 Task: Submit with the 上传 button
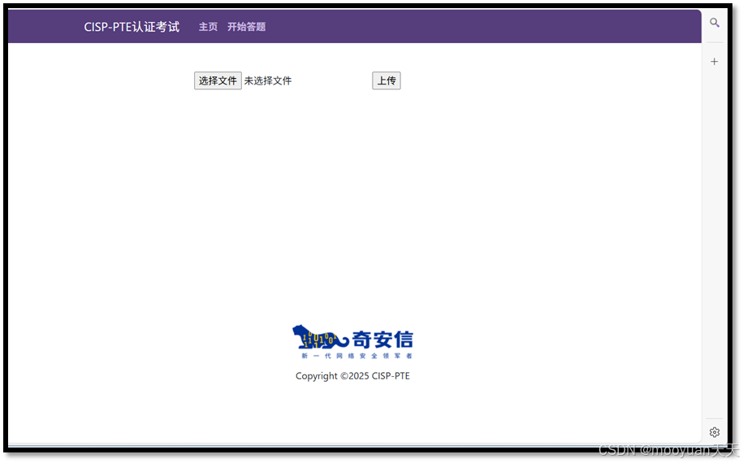[387, 80]
